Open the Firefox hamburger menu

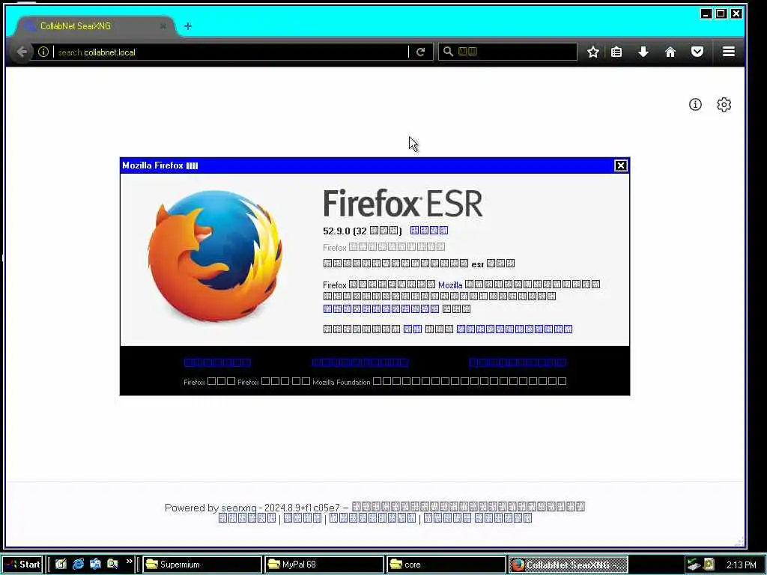(x=729, y=52)
